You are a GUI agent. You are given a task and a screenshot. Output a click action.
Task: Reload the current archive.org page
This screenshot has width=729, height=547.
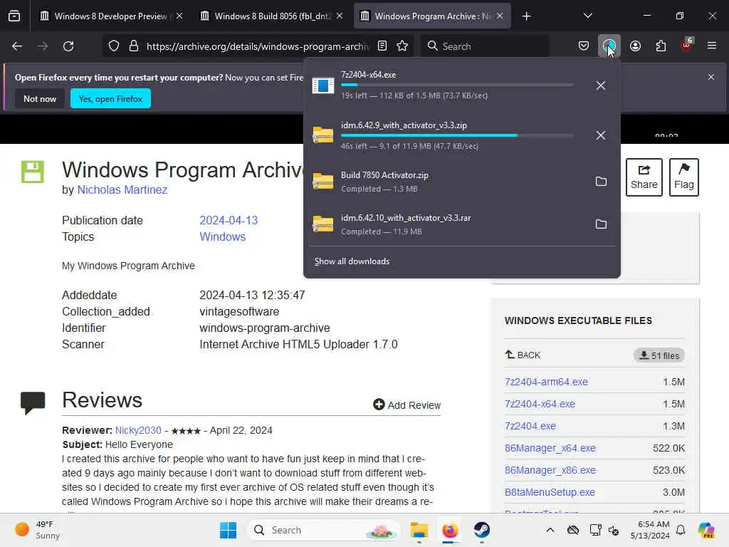(68, 46)
